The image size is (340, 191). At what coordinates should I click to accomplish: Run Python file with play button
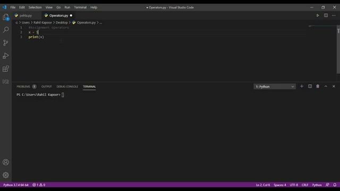pyautogui.click(x=318, y=15)
